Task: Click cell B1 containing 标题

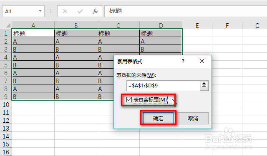Action: point(76,33)
